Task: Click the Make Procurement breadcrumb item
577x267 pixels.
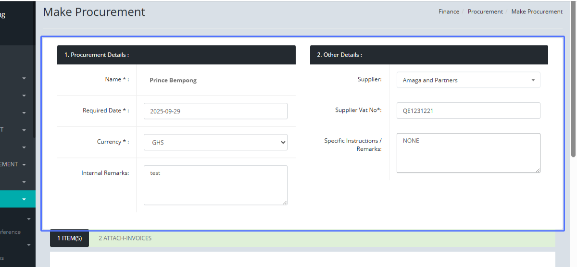Action: point(537,12)
